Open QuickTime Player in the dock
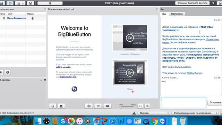 tap(146, 121)
